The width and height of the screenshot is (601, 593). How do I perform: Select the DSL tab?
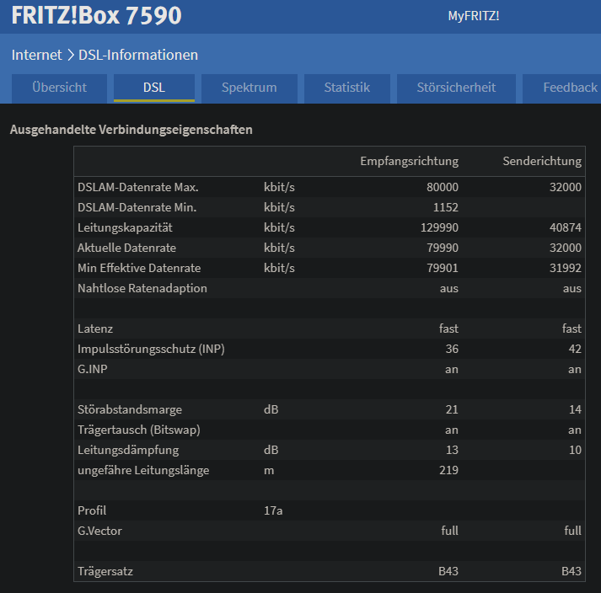click(x=154, y=88)
